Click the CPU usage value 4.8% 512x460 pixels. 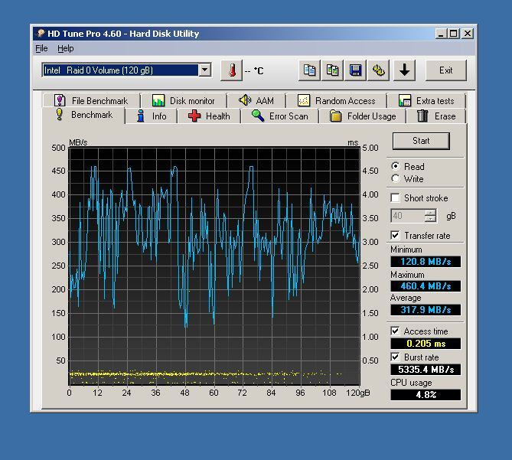426,395
